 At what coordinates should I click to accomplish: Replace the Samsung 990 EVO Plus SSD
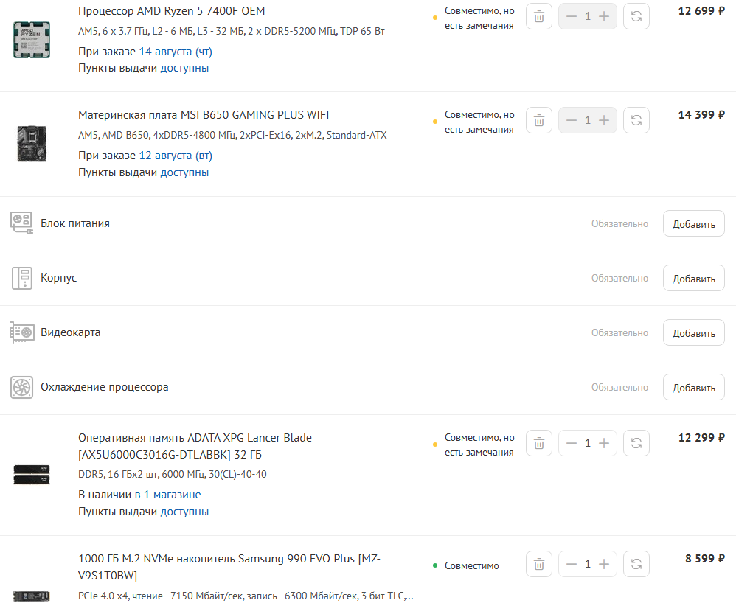pyautogui.click(x=636, y=564)
